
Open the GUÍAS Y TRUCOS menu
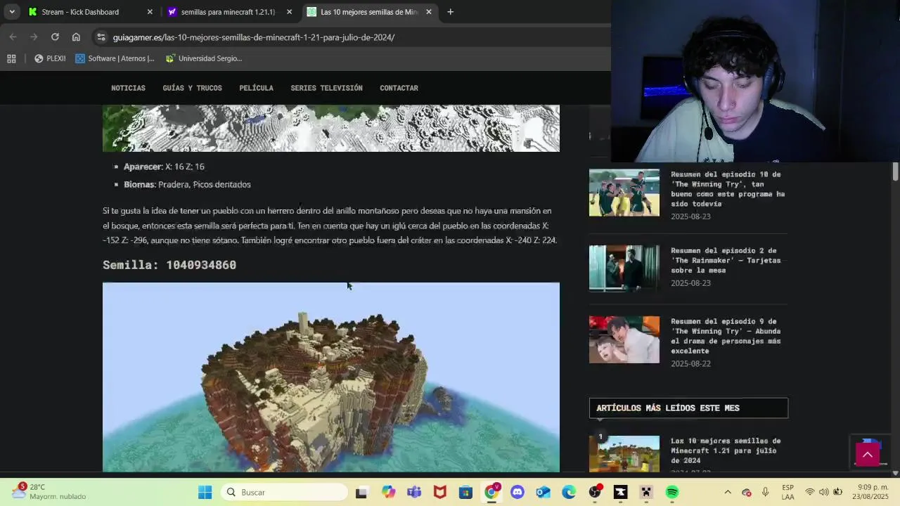pyautogui.click(x=192, y=88)
